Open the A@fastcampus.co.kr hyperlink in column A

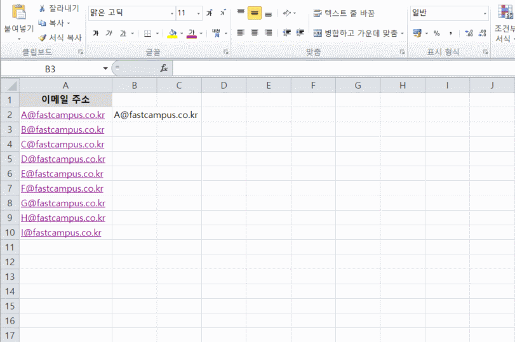tap(63, 115)
